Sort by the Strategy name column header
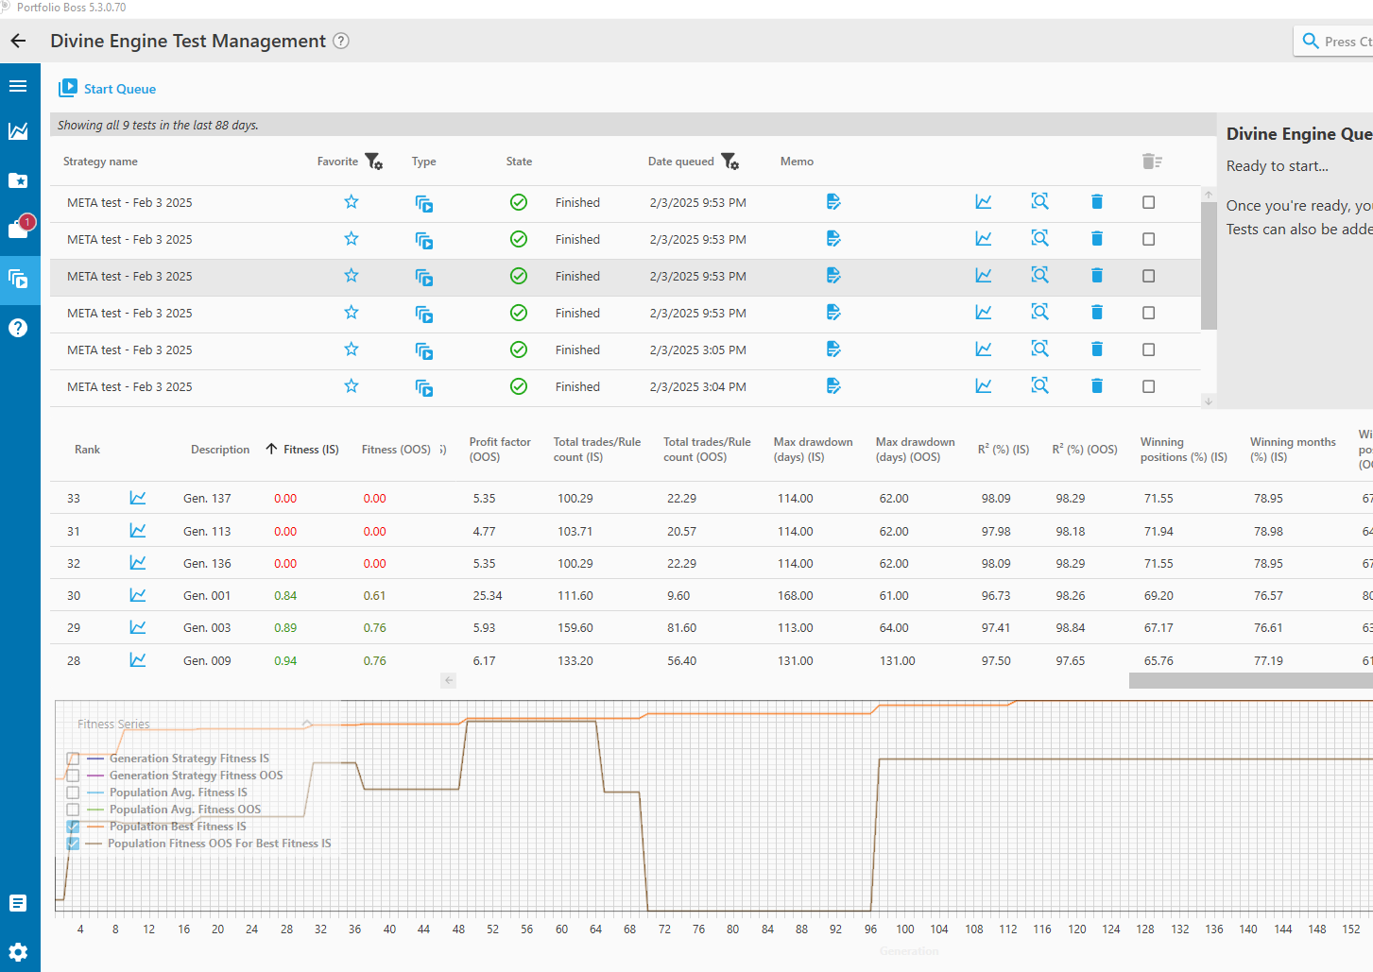 coord(100,162)
